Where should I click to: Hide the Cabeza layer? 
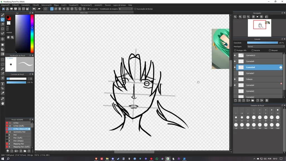[x=235, y=79]
